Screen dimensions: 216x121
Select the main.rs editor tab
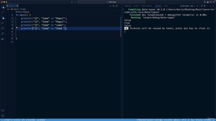click(12, 6)
